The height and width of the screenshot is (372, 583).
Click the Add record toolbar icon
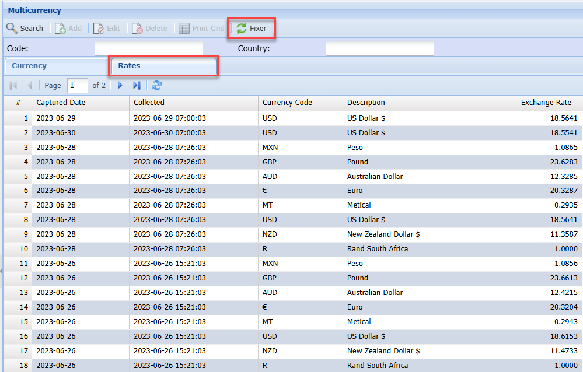click(x=61, y=28)
